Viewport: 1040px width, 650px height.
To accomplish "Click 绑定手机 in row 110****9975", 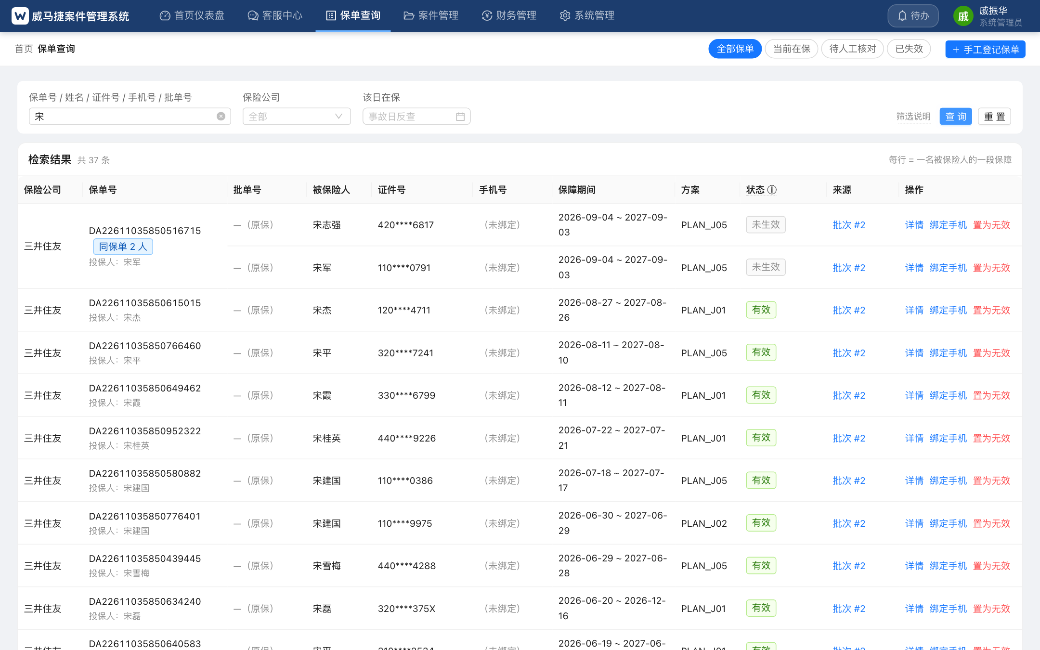I will [948, 523].
